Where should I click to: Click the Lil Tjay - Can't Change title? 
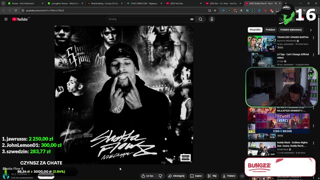[293, 56]
